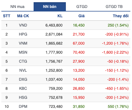This screenshot has height=110, width=132.
Task: Click volume 1,252,800 for NVL
Action: (54, 70)
